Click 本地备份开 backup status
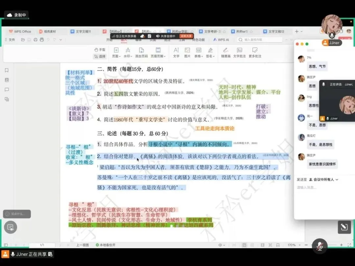The image size is (355, 266). pos(106,245)
